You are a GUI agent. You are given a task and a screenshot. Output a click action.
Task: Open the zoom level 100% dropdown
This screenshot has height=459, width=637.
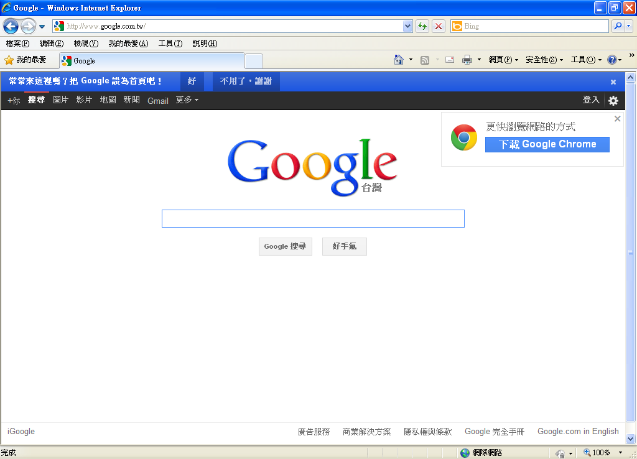coord(620,453)
